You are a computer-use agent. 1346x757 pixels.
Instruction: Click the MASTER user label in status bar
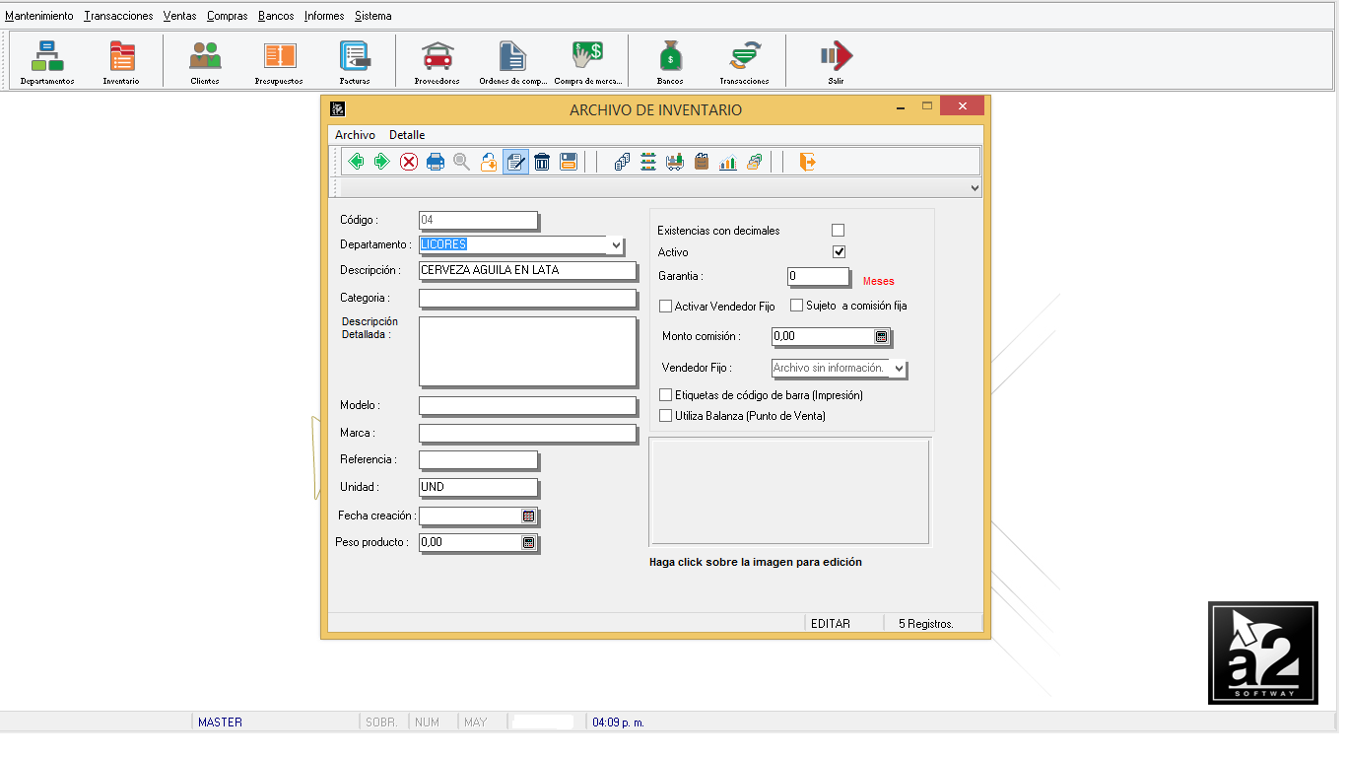coord(220,723)
